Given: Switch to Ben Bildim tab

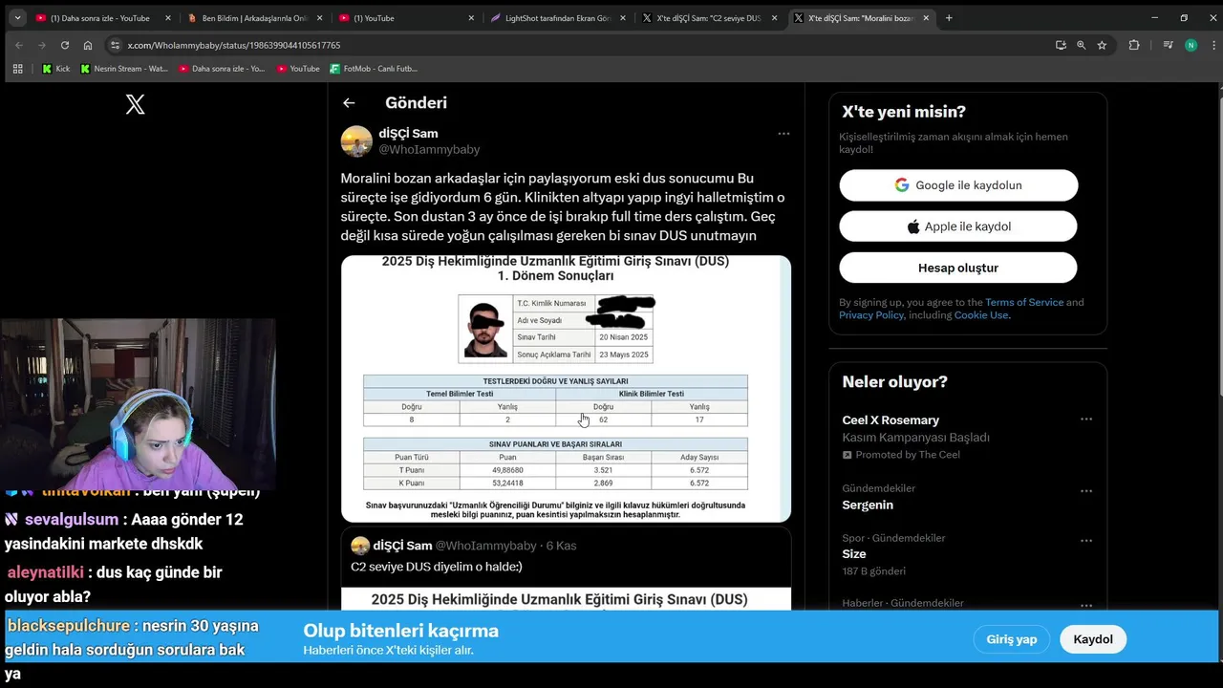Looking at the screenshot, I should point(255,18).
